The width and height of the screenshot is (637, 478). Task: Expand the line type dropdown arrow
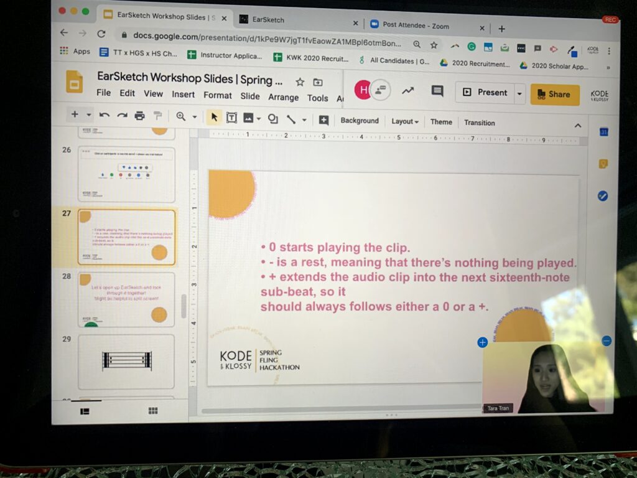[x=304, y=120]
